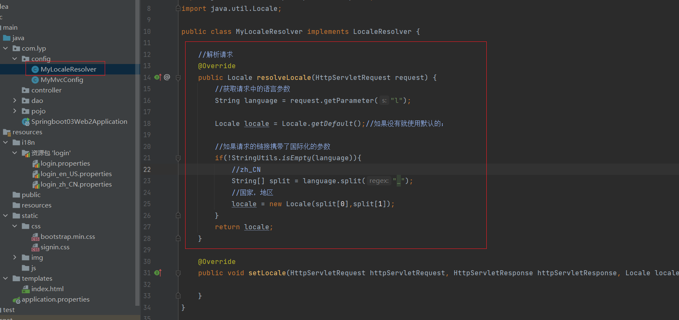
Task: Open login.properties file
Action: click(65, 164)
